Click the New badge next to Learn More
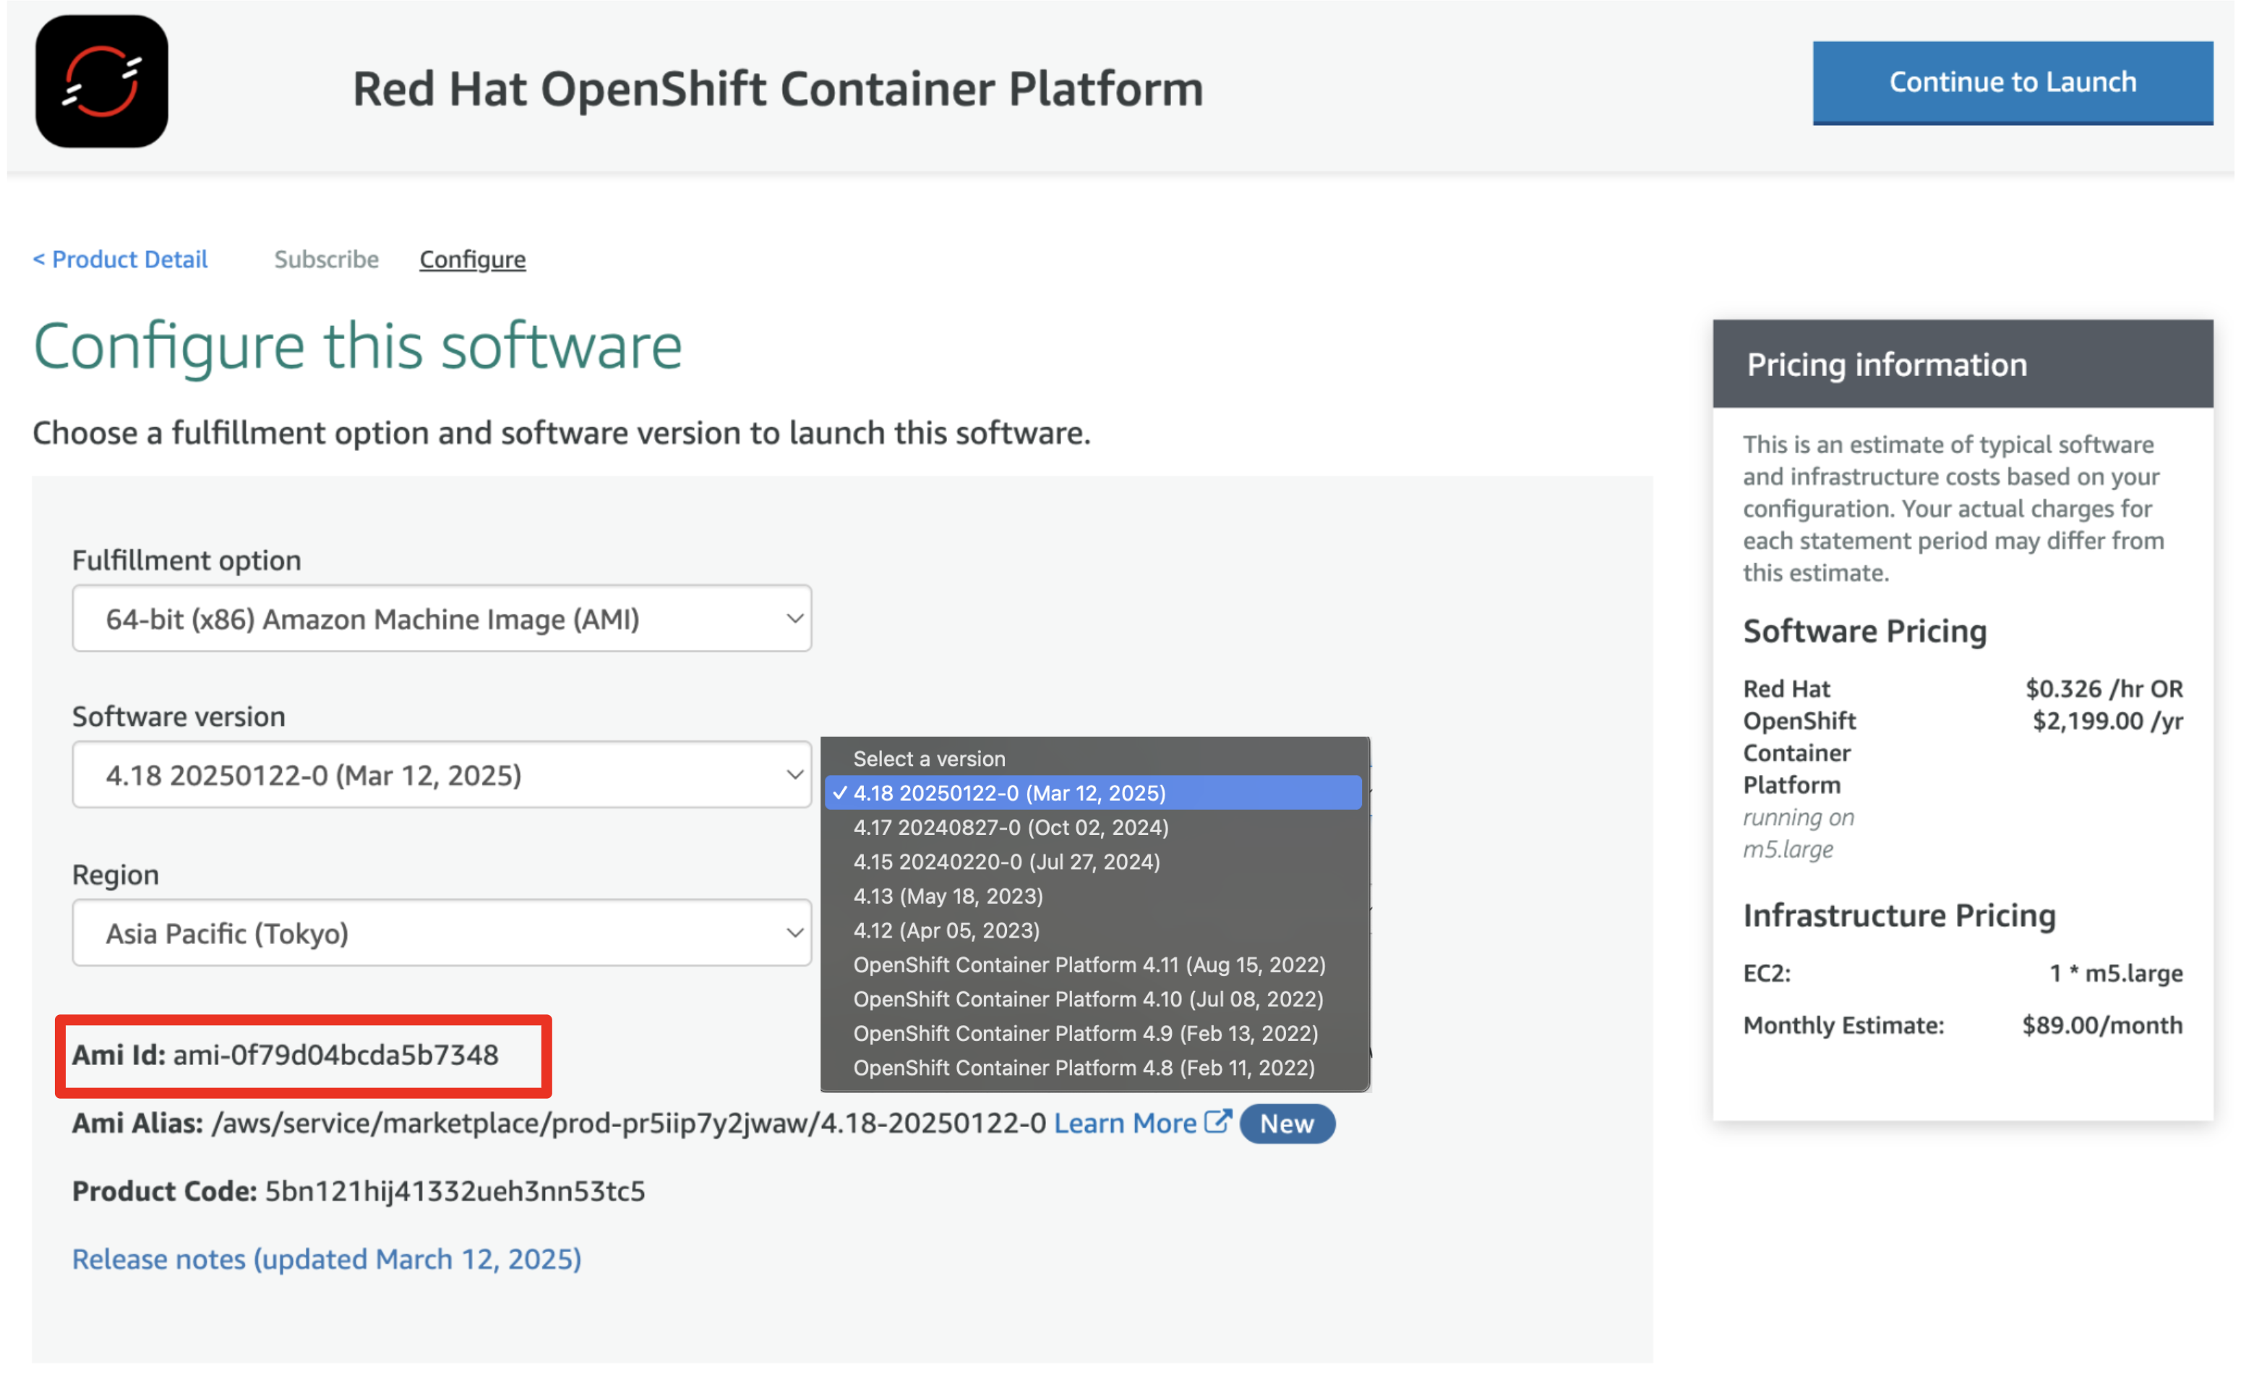The image size is (2241, 1388). pyautogui.click(x=1287, y=1123)
